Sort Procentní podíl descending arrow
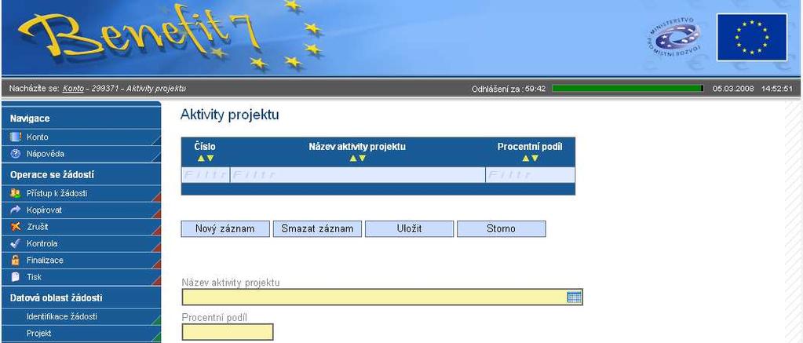Screen dimensions: 803x343 coord(535,159)
